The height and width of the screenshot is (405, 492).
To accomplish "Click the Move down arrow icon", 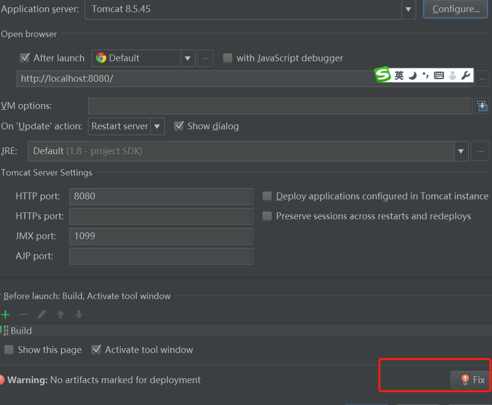I will 79,315.
